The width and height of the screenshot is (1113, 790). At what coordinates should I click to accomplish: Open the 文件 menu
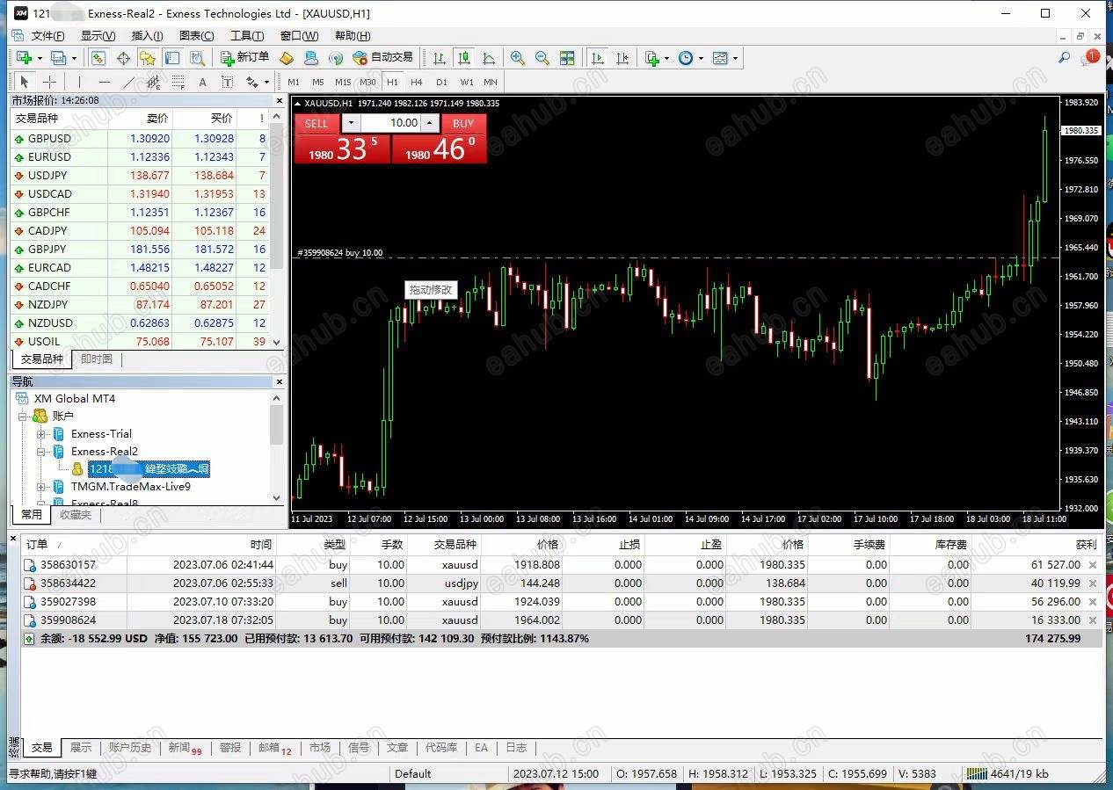coord(47,36)
